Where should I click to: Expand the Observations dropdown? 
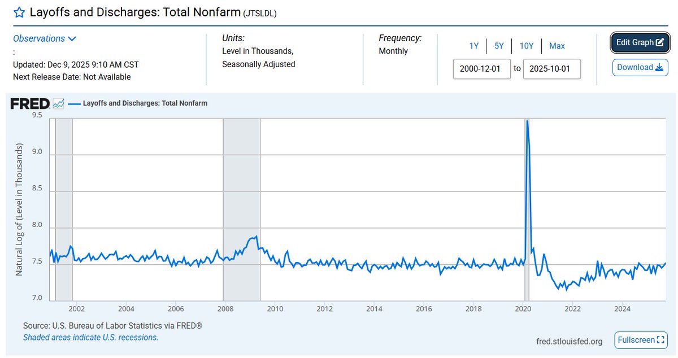click(x=45, y=38)
